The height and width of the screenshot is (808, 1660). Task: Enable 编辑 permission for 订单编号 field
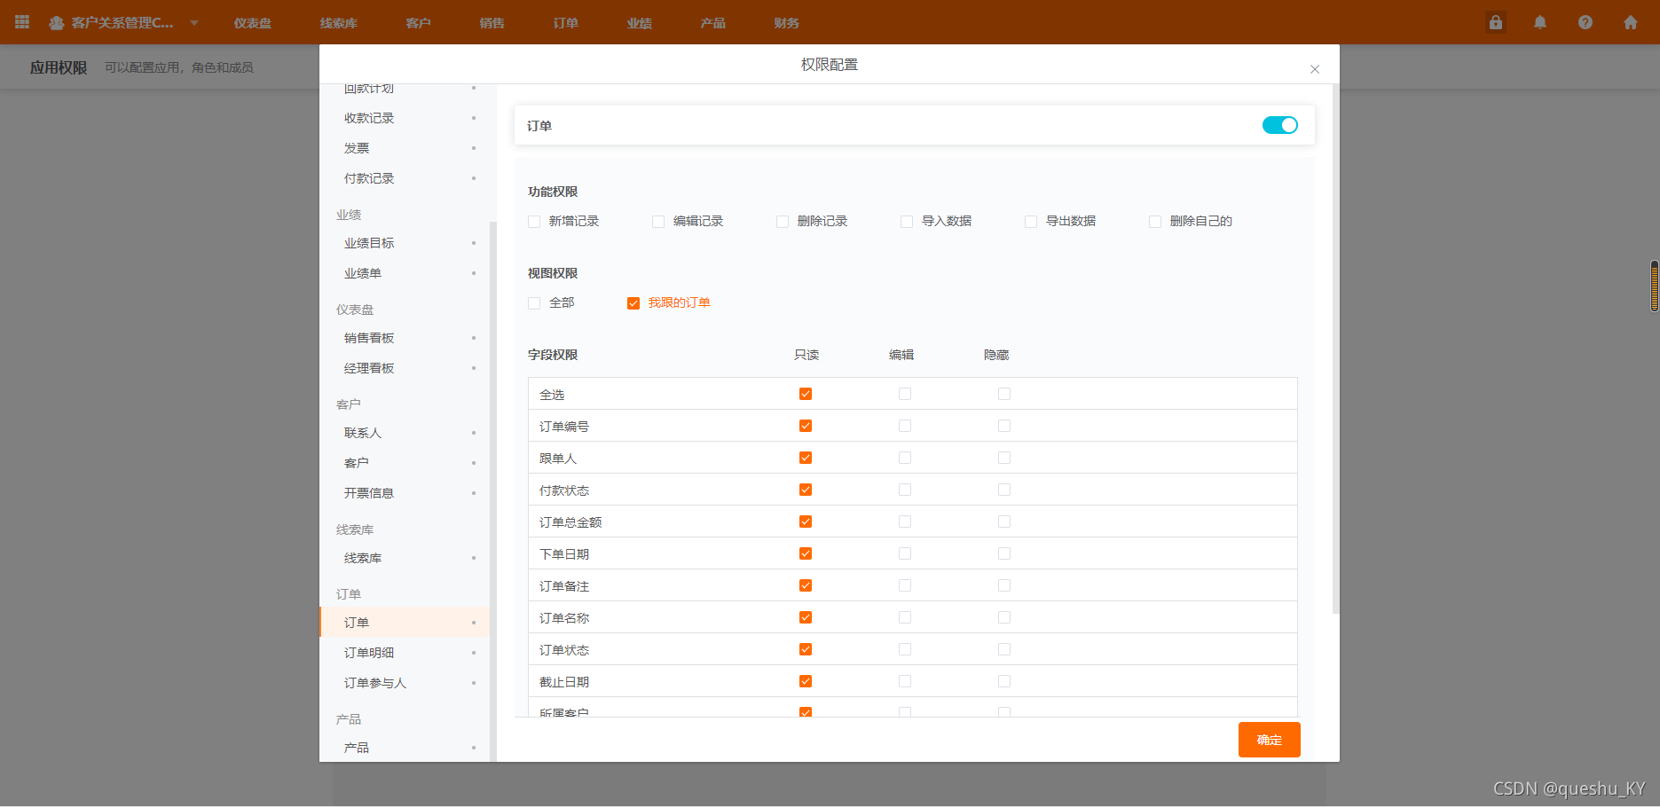pyautogui.click(x=904, y=425)
